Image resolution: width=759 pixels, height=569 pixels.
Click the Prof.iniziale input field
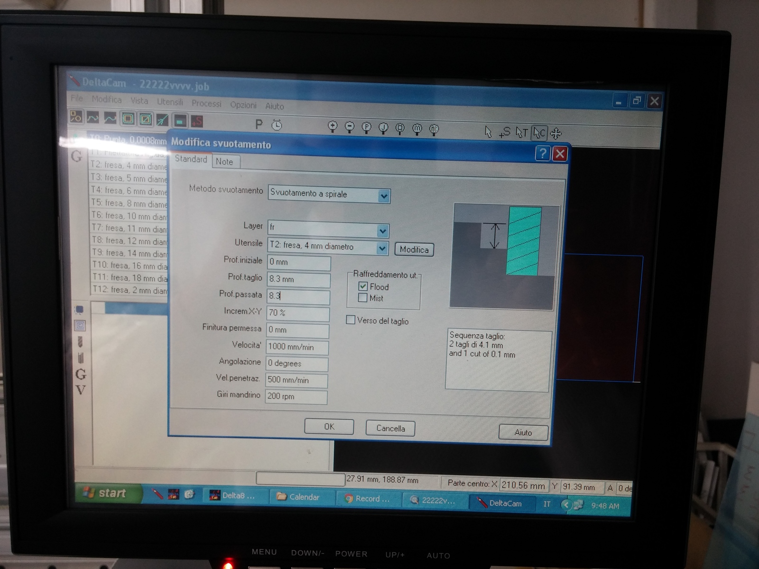(x=299, y=262)
